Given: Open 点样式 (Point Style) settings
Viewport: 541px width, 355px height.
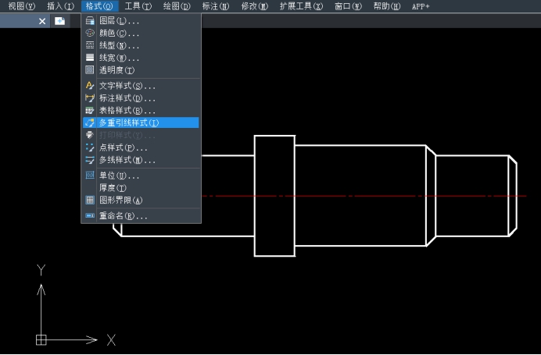Looking at the screenshot, I should point(123,147).
